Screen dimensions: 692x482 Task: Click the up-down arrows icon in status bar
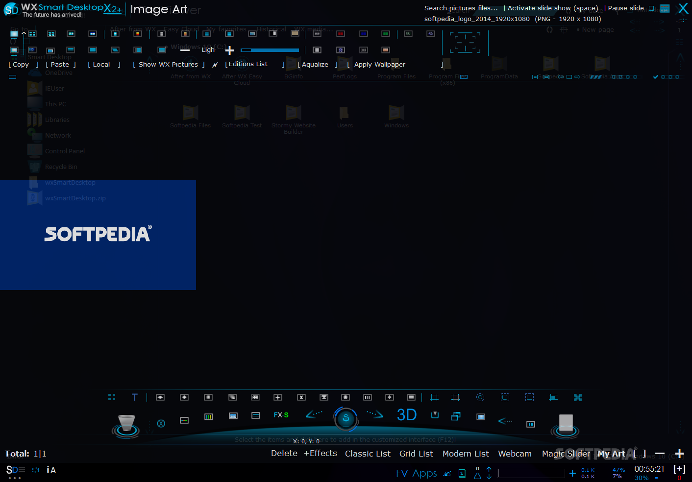489,473
